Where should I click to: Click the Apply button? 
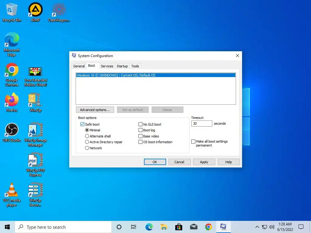[x=204, y=162]
